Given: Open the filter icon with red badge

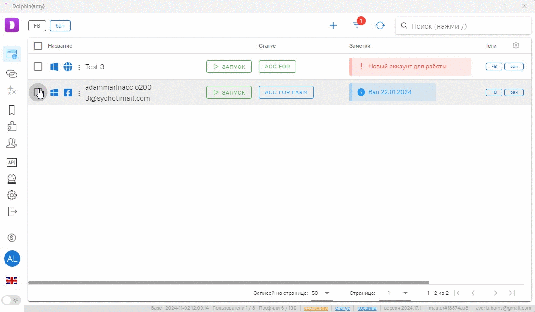Looking at the screenshot, I should coord(357,25).
